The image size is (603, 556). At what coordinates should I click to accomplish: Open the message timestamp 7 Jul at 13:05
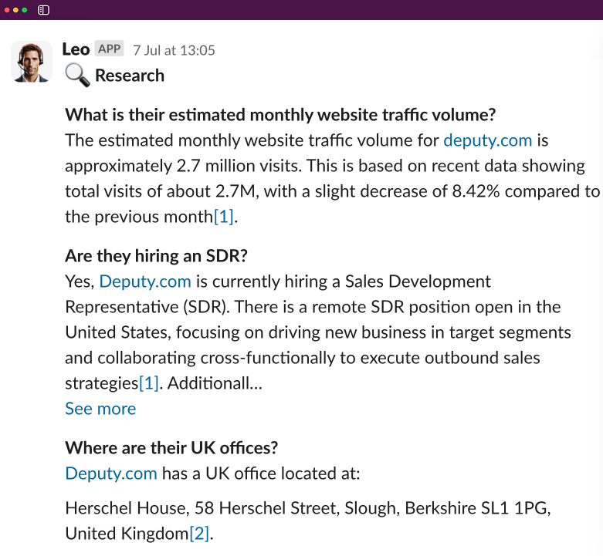[174, 50]
